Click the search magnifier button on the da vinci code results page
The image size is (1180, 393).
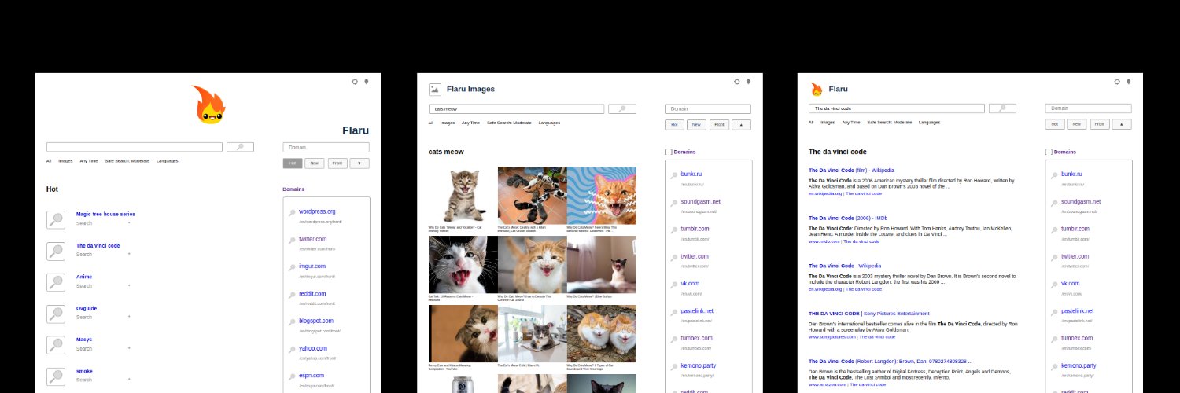click(1003, 108)
